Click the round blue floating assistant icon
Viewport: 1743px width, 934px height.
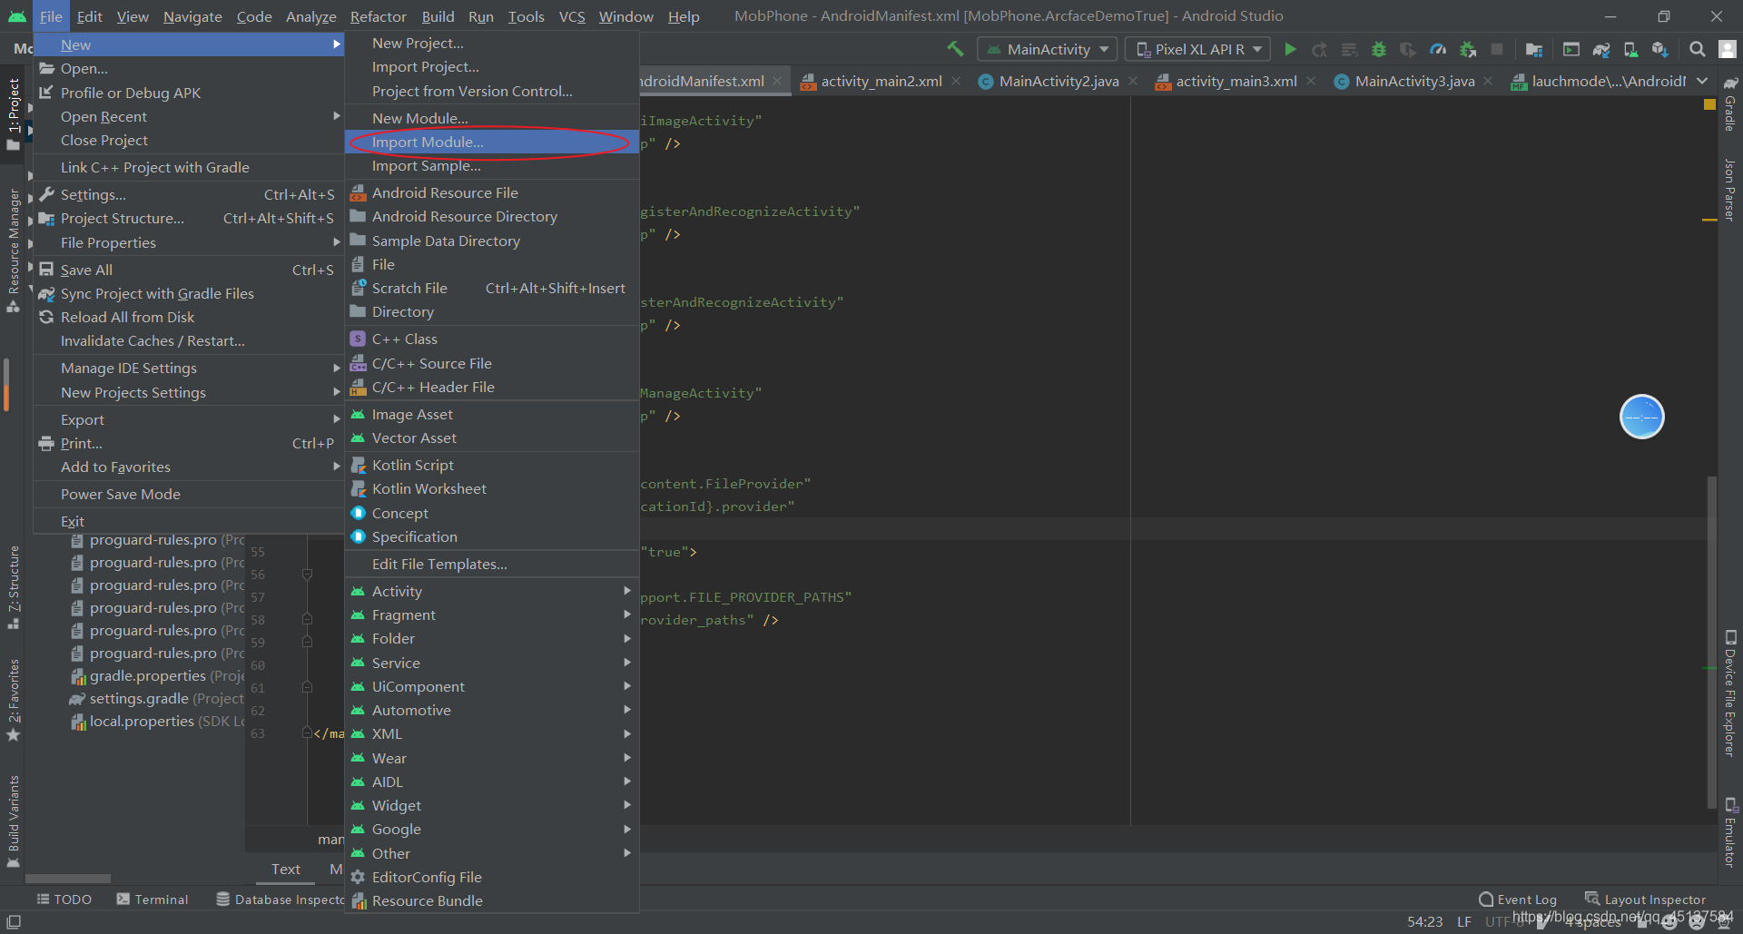click(1642, 417)
